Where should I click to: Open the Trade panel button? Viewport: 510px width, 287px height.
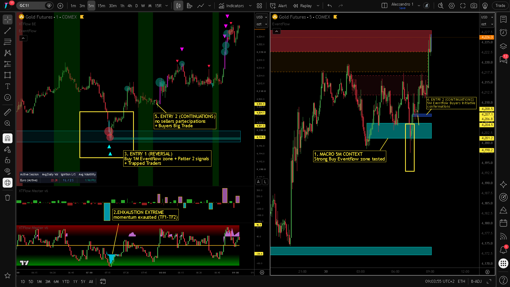pyautogui.click(x=500, y=6)
